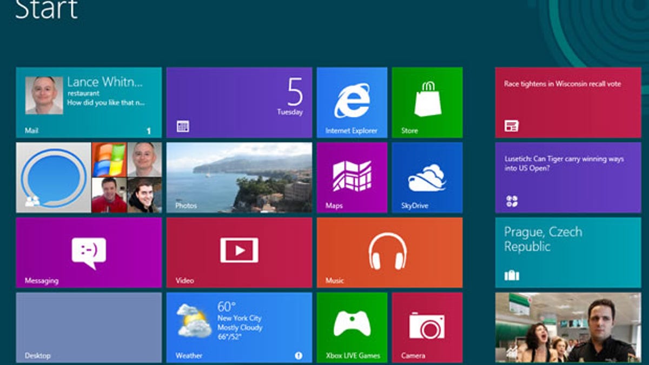Open the Camera app tile

pos(427,327)
